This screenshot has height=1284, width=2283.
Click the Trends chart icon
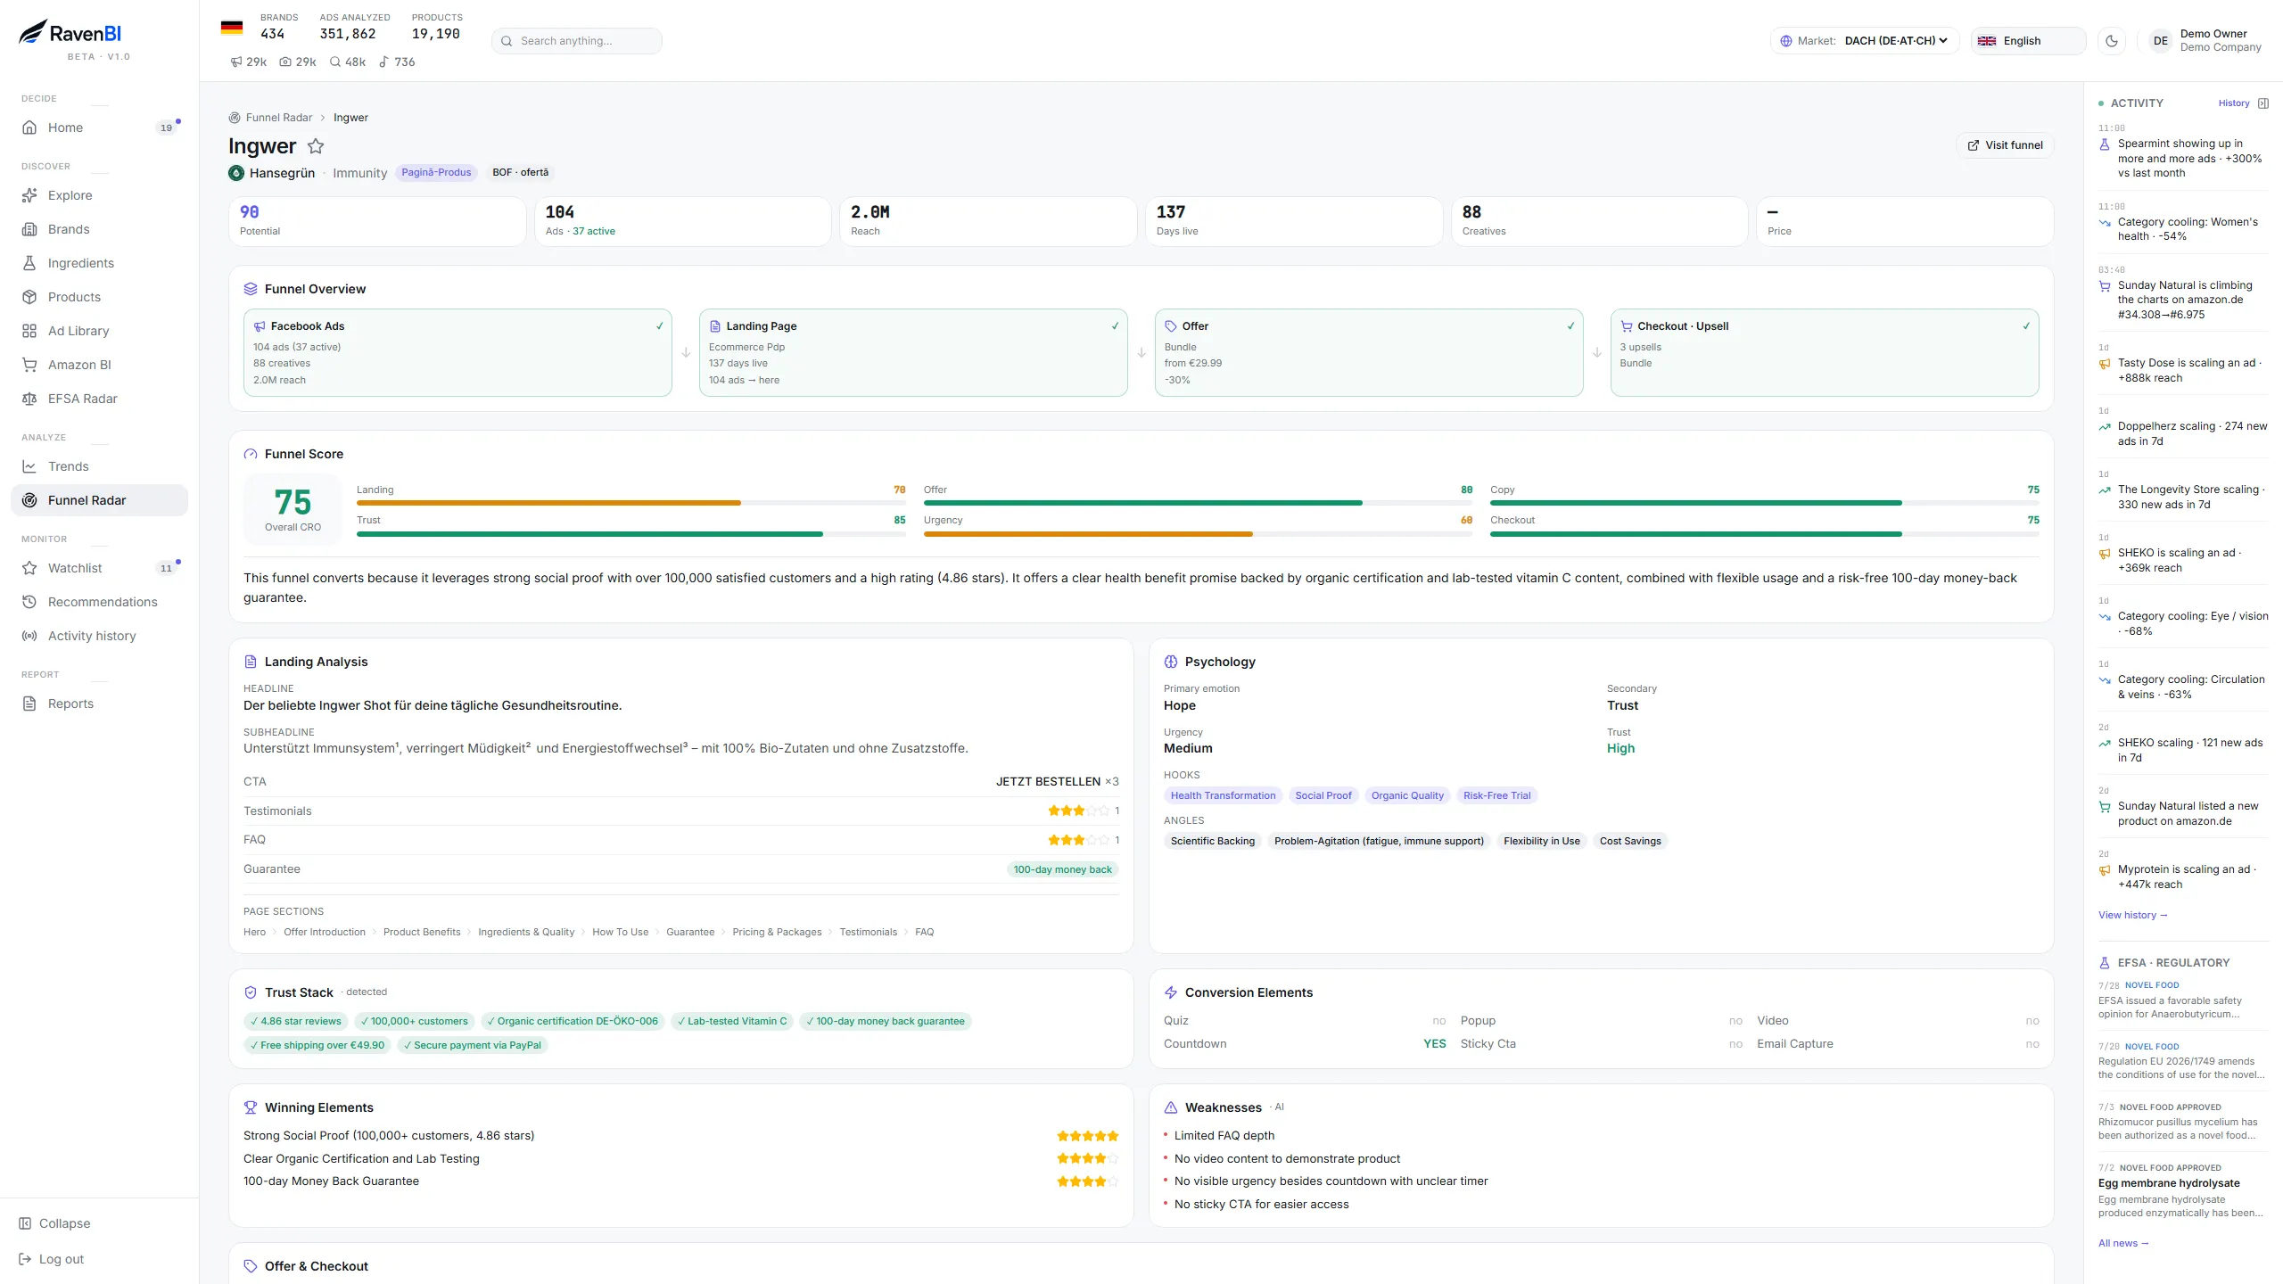point(29,466)
